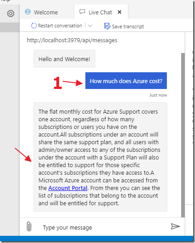The width and height of the screenshot is (195, 243).
Task: Select the 'How much does Azure cost?' message
Action: (126, 80)
